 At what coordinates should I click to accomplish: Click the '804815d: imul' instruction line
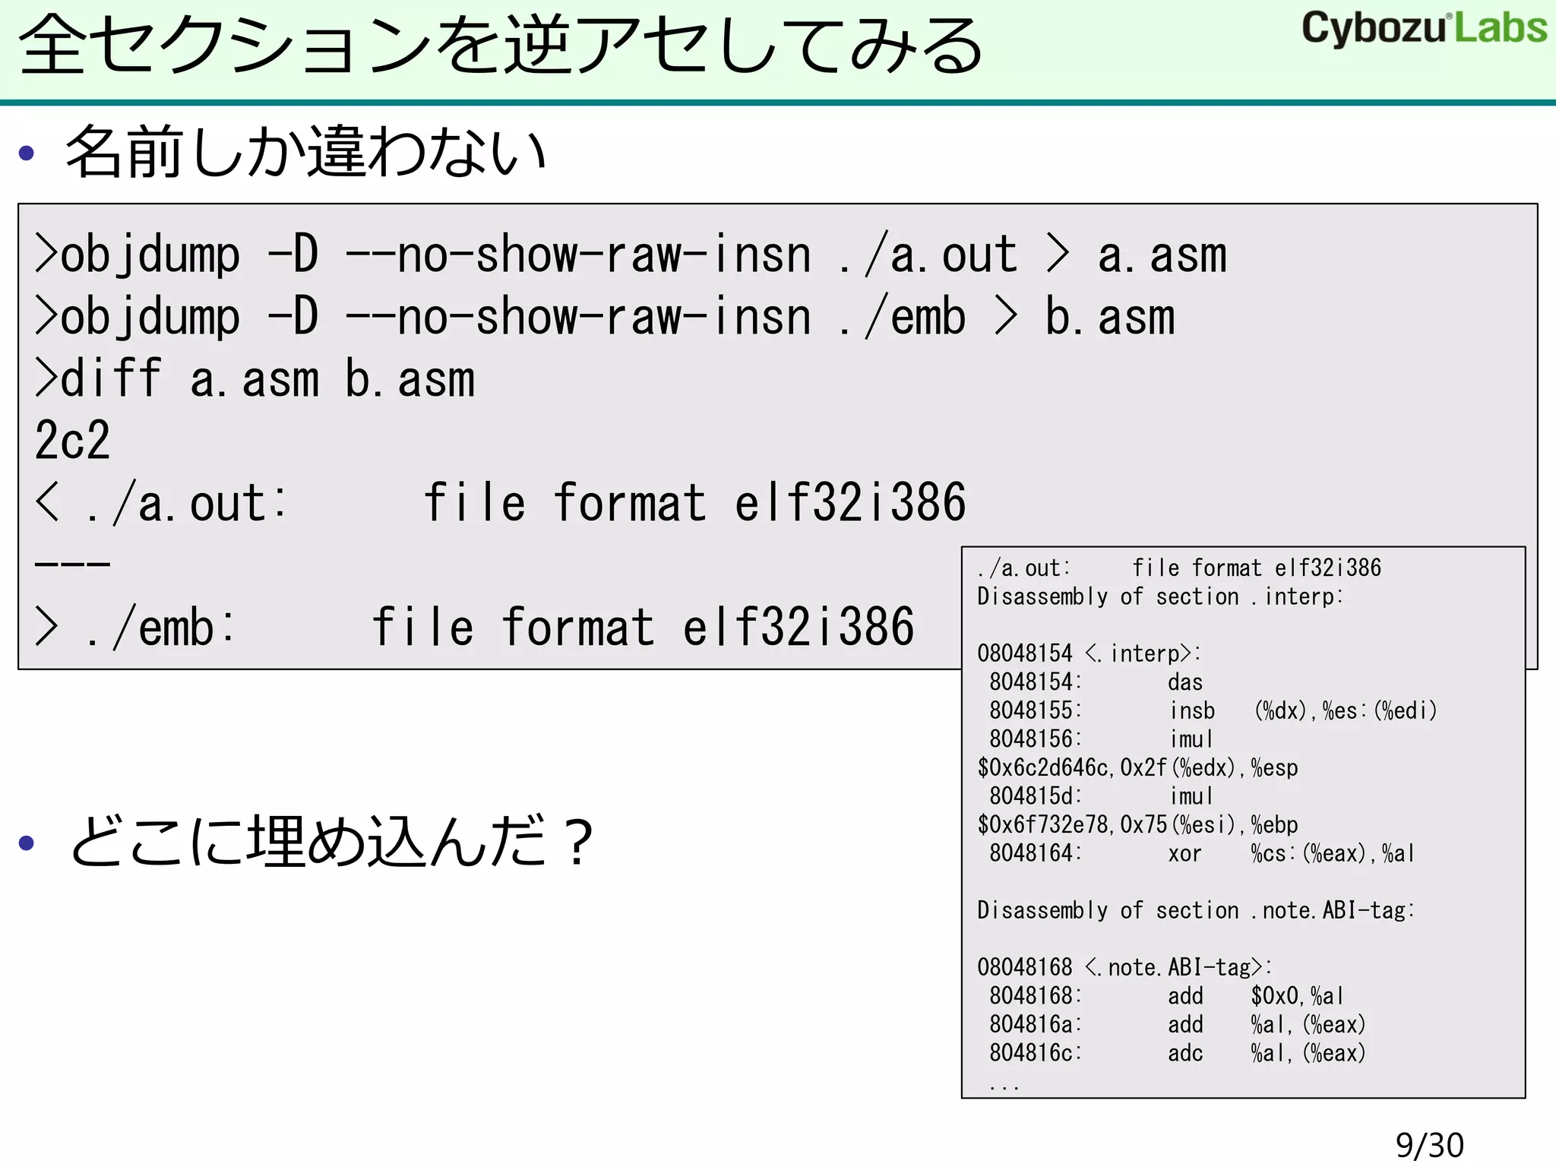pyautogui.click(x=1100, y=796)
